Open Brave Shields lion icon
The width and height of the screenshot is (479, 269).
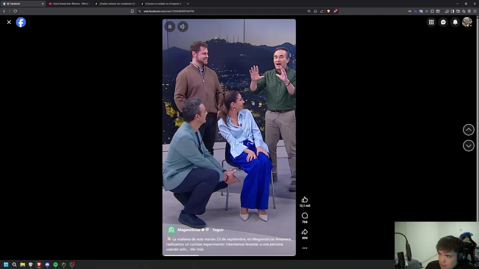click(x=329, y=11)
